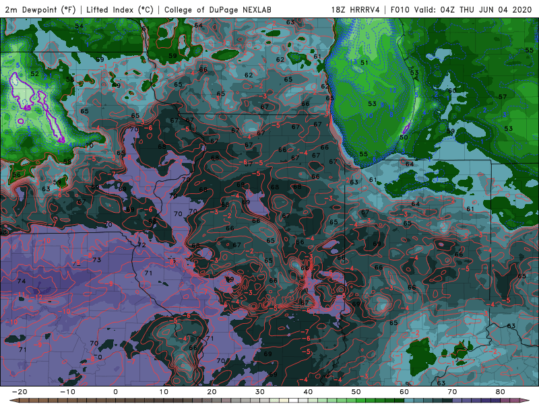Click the 0 label on the color scale
Image resolution: width=539 pixels, height=404 pixels.
(x=115, y=392)
